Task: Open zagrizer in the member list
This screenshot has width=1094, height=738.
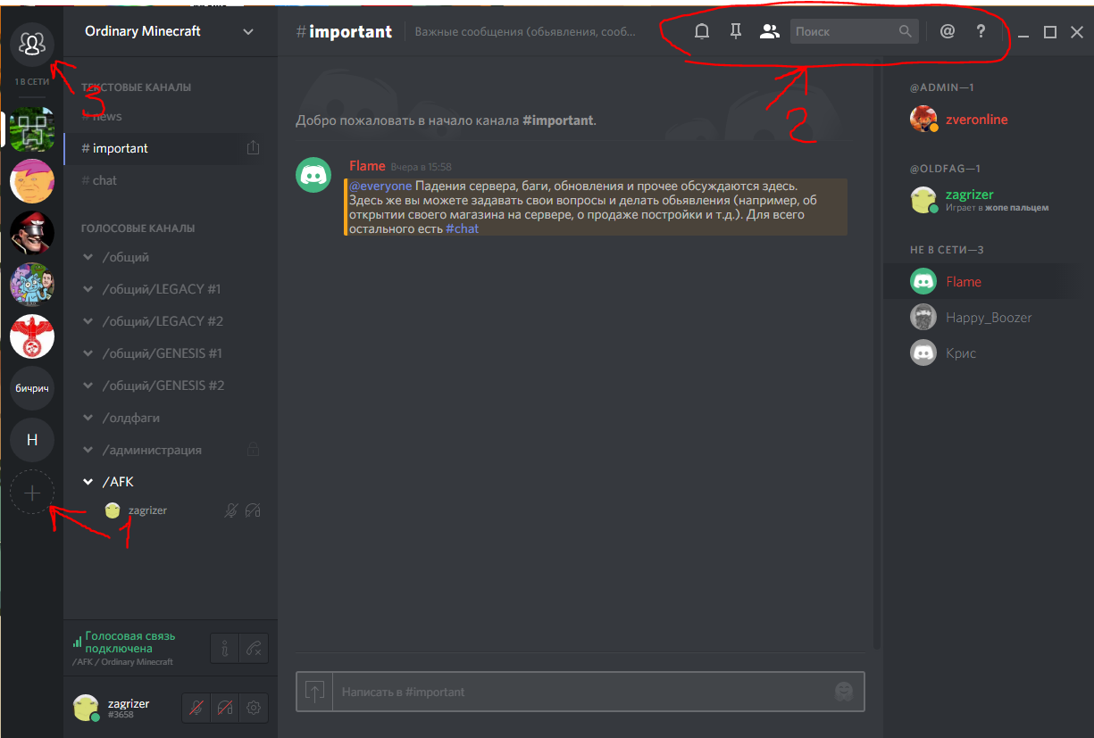Action: pos(980,200)
